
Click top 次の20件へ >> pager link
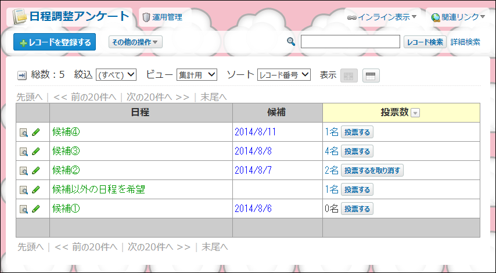pyautogui.click(x=158, y=97)
